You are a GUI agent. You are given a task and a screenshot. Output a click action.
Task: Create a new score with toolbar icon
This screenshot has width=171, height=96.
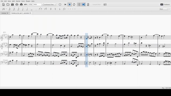point(3,5)
